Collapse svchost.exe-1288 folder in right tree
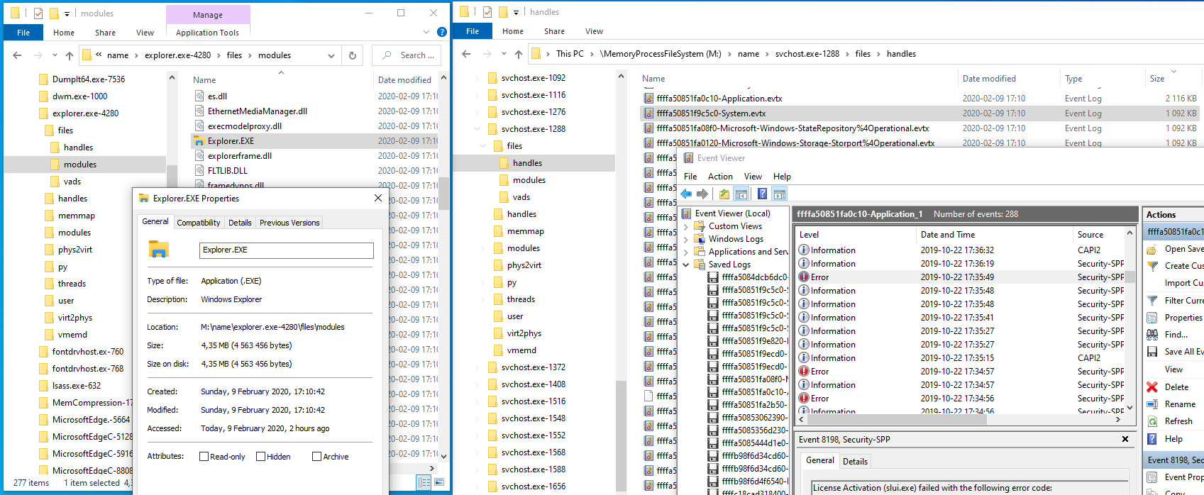Screen dimensions: 1204x495 pos(477,129)
